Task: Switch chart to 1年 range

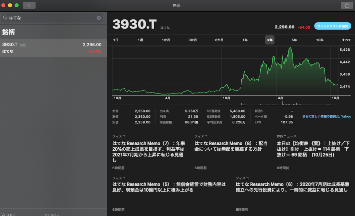Action: (245, 40)
